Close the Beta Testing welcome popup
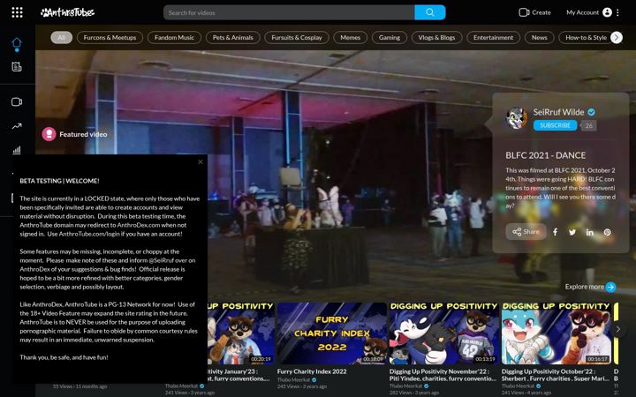Screen dimensions: 636x397 pos(201,162)
